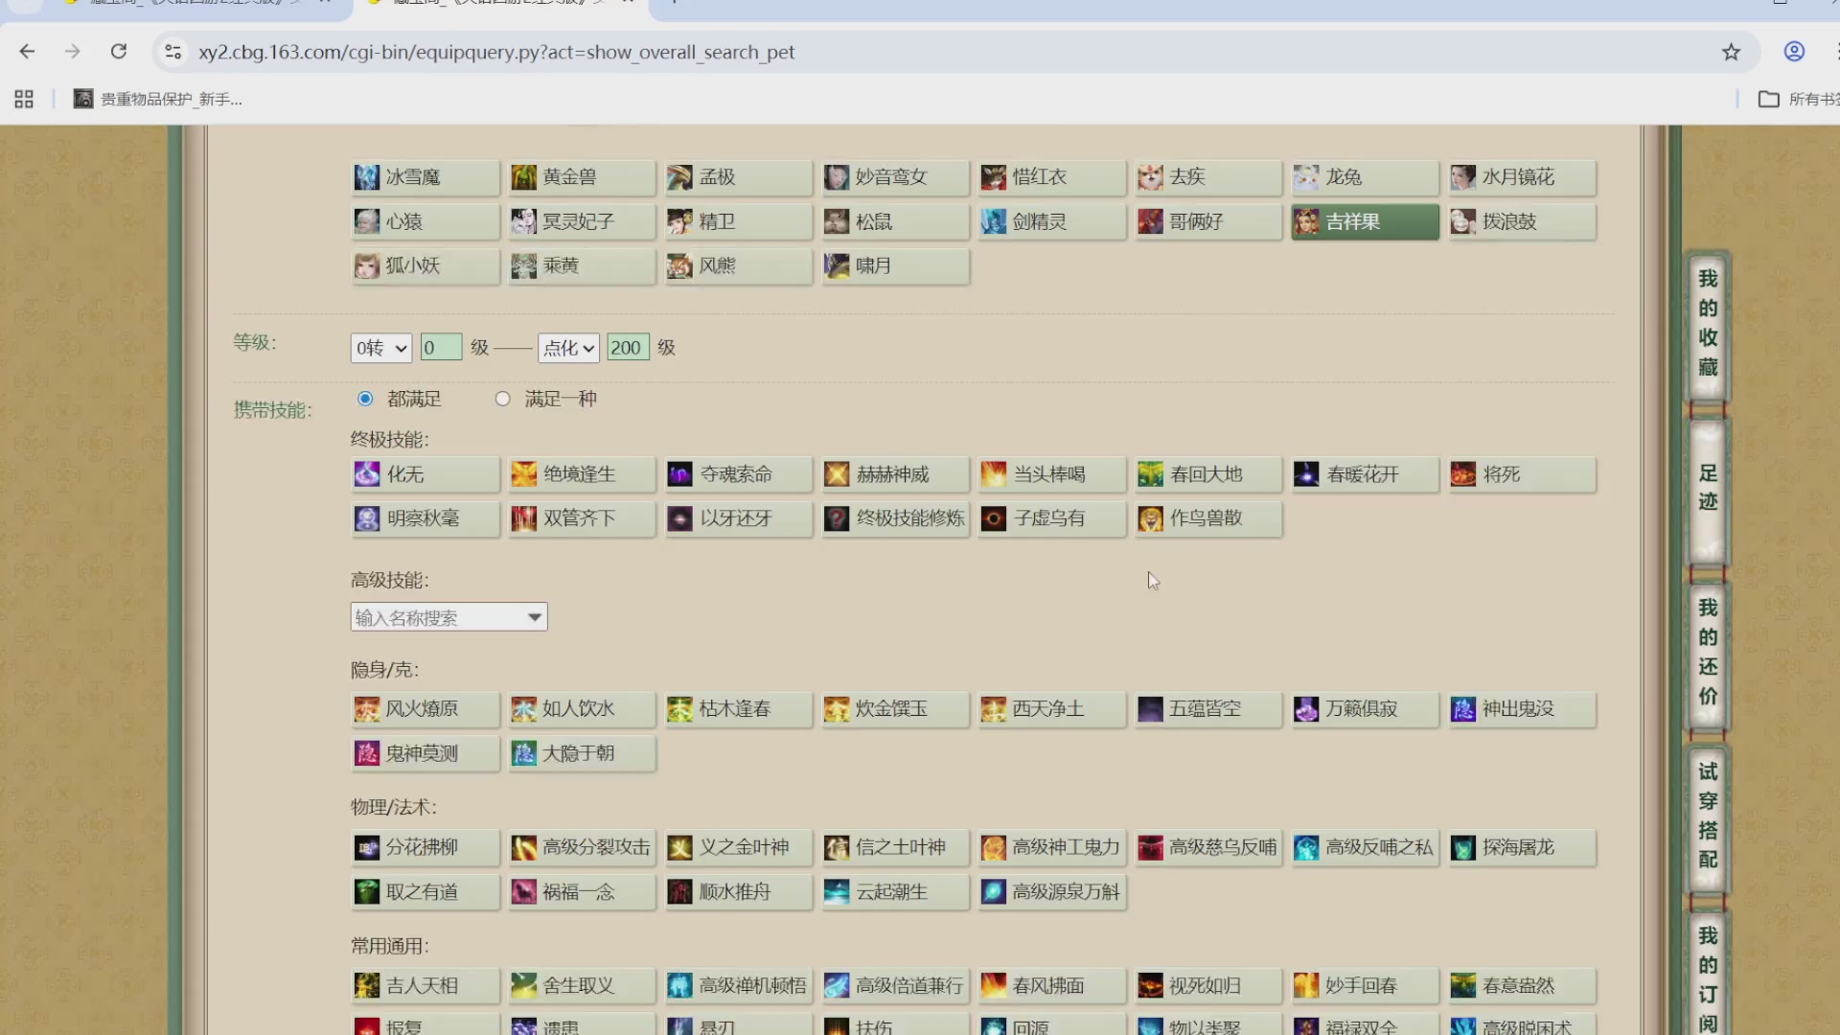
Task: Select the 满足一种 radio option
Action: [502, 399]
